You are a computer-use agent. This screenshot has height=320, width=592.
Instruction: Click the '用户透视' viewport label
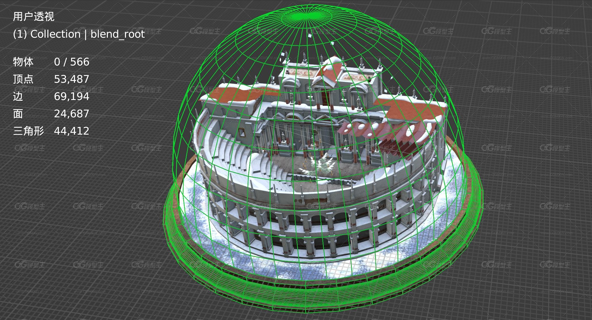33,17
